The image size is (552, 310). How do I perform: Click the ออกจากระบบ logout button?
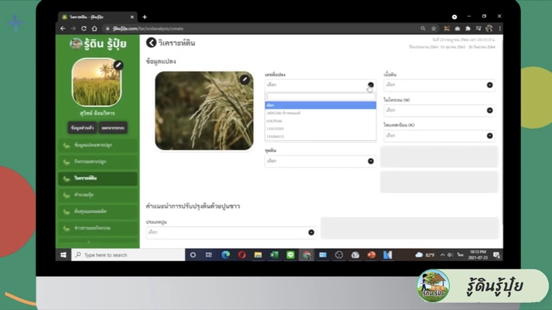(x=113, y=128)
